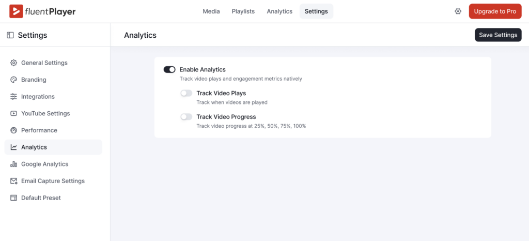Click the Upgrade to Pro button

[495, 11]
